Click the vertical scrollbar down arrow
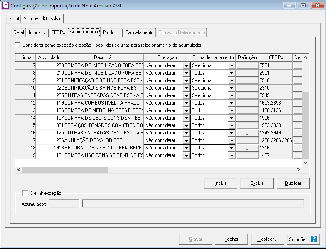The height and width of the screenshot is (249, 326). coord(306,163)
